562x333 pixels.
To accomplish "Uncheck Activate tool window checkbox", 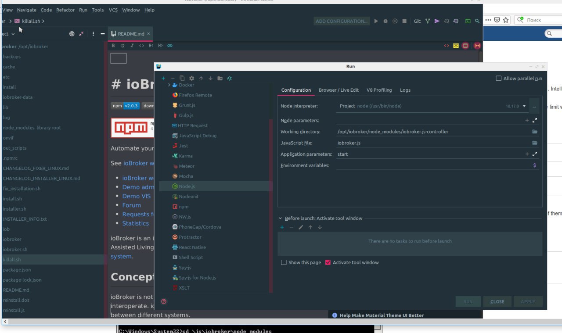I will (x=328, y=262).
